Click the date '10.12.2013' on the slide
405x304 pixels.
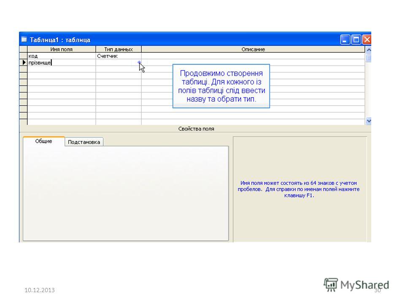tap(40, 290)
